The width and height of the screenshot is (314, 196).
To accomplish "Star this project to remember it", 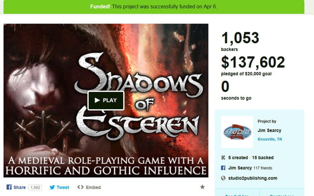I will [202, 187].
